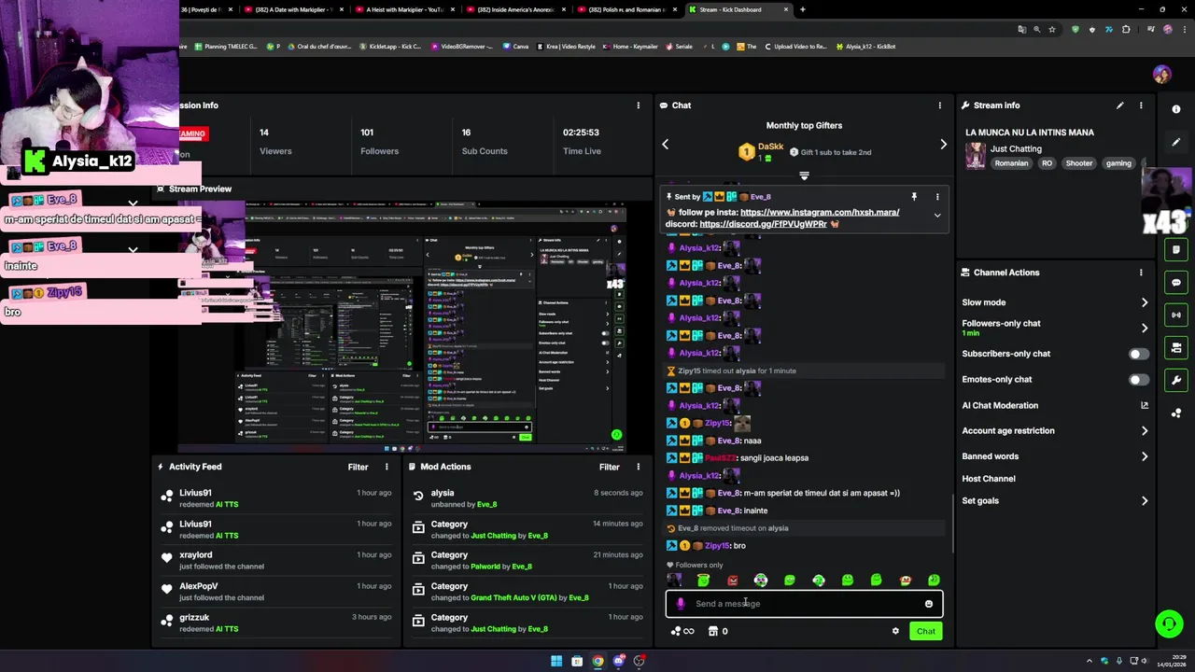Open the green support headset bubble
This screenshot has height=672, width=1195.
pyautogui.click(x=1168, y=623)
